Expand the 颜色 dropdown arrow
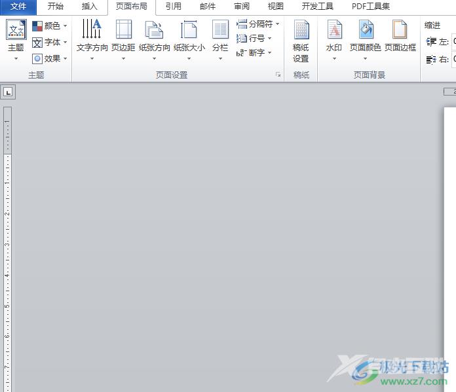The width and height of the screenshot is (456, 392). click(65, 26)
